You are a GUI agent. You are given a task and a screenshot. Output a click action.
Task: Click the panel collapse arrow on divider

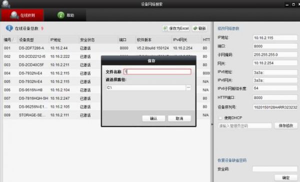(x=212, y=124)
